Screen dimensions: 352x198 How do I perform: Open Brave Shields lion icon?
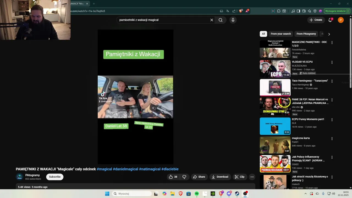click(x=241, y=11)
